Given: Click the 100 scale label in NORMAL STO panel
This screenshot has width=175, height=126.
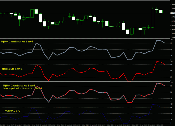Looking at the screenshot, I should tap(172, 104).
